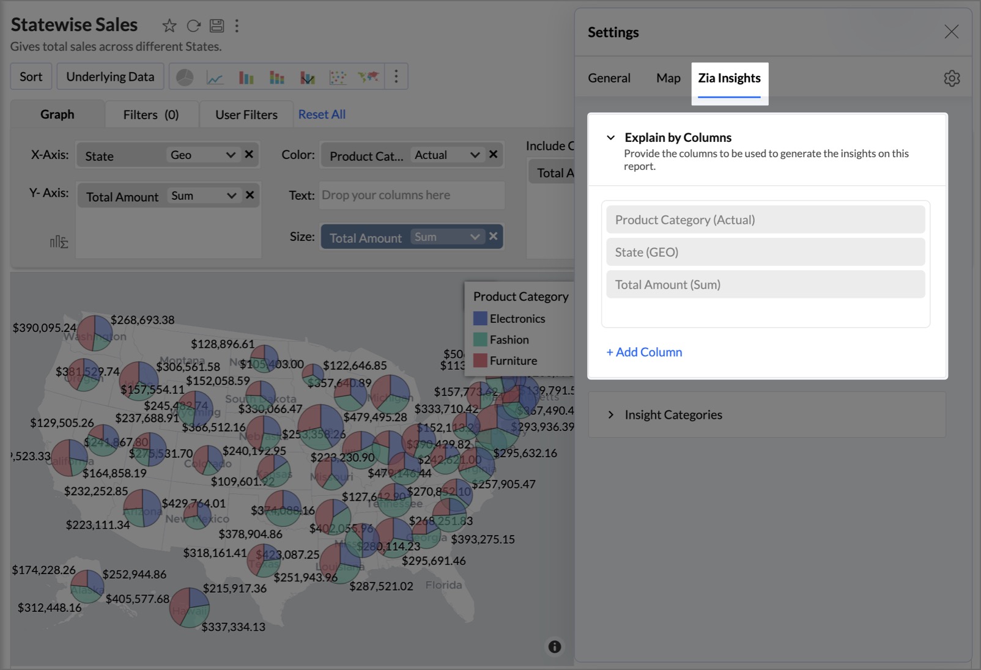Refresh the Statewise Sales report

point(193,26)
